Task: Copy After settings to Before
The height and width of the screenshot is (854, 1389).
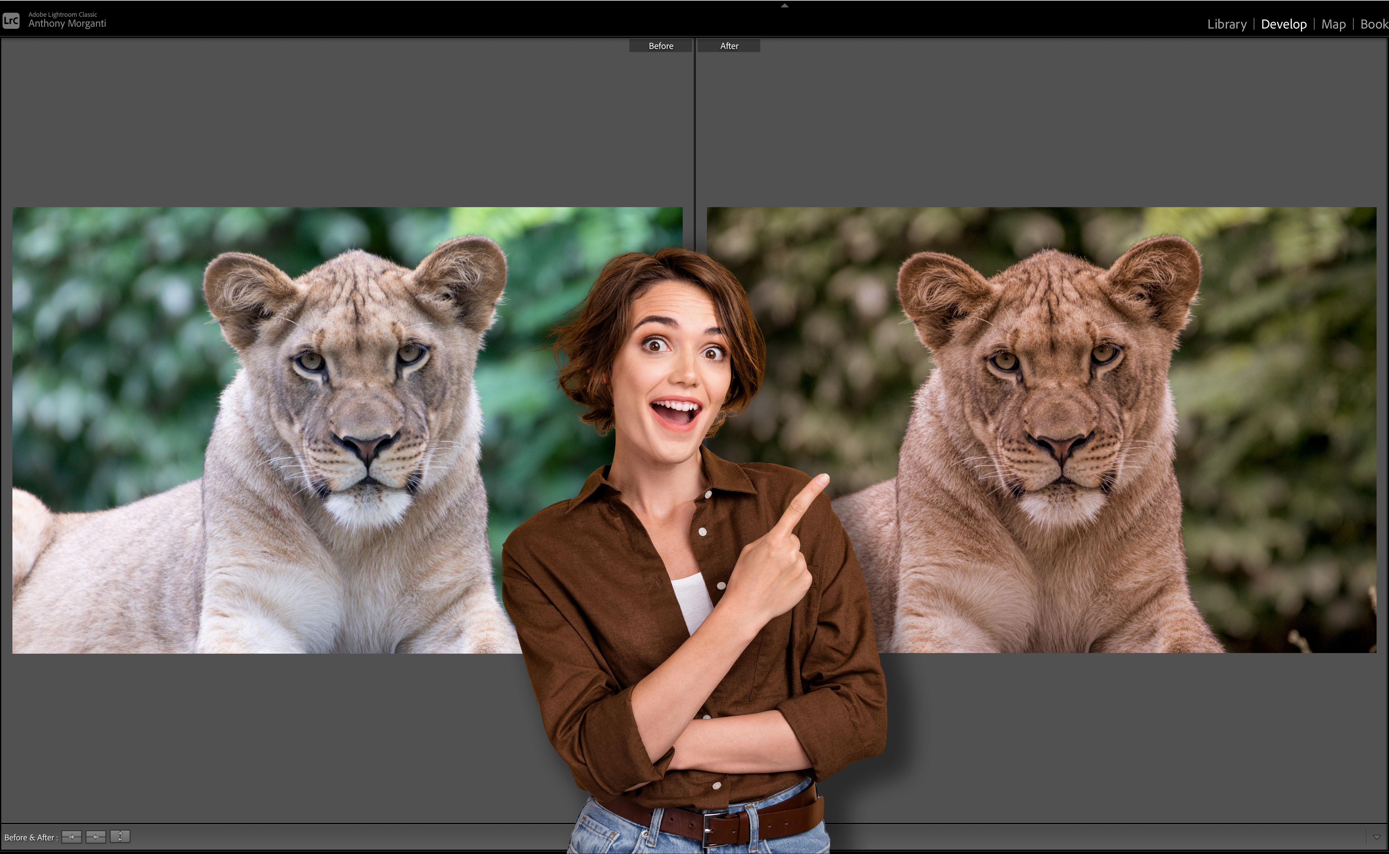Action: coord(96,837)
